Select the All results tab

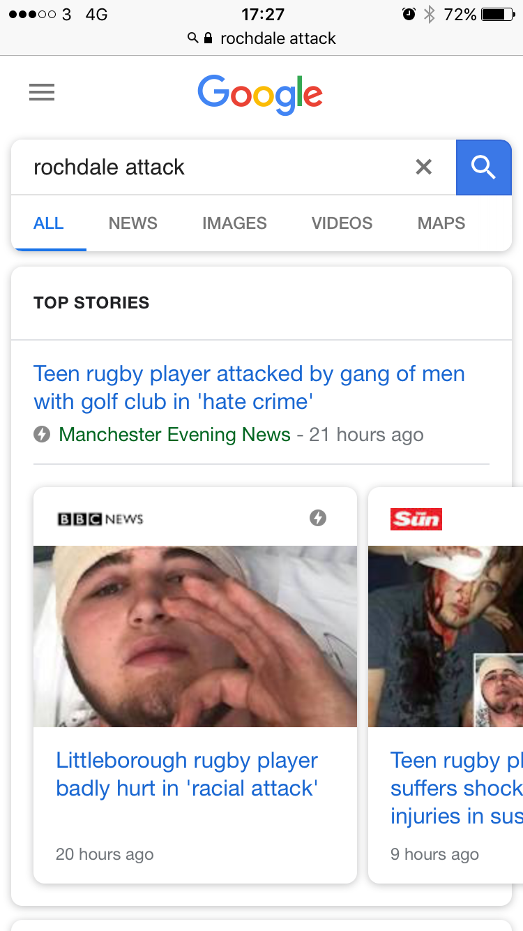click(x=49, y=223)
